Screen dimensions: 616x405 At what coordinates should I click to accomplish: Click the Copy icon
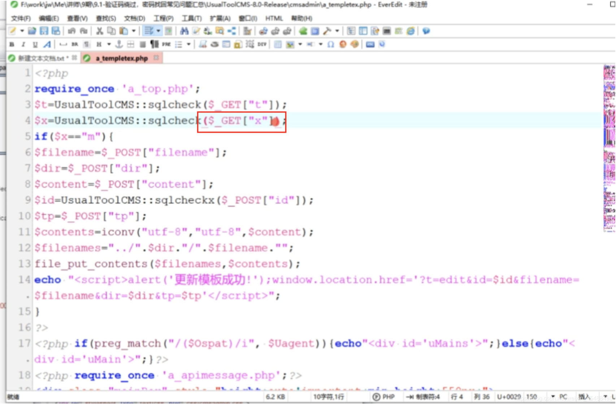point(111,31)
